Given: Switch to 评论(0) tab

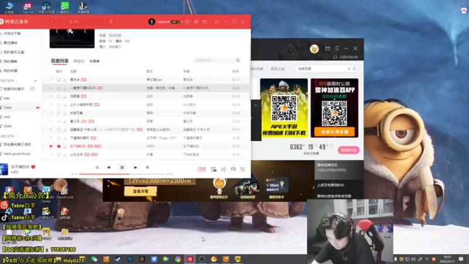Looking at the screenshot, I should point(79,61).
